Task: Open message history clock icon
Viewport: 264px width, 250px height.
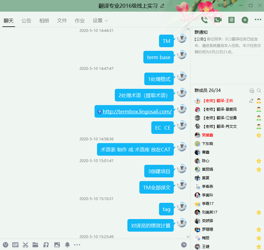Action: click(184, 245)
